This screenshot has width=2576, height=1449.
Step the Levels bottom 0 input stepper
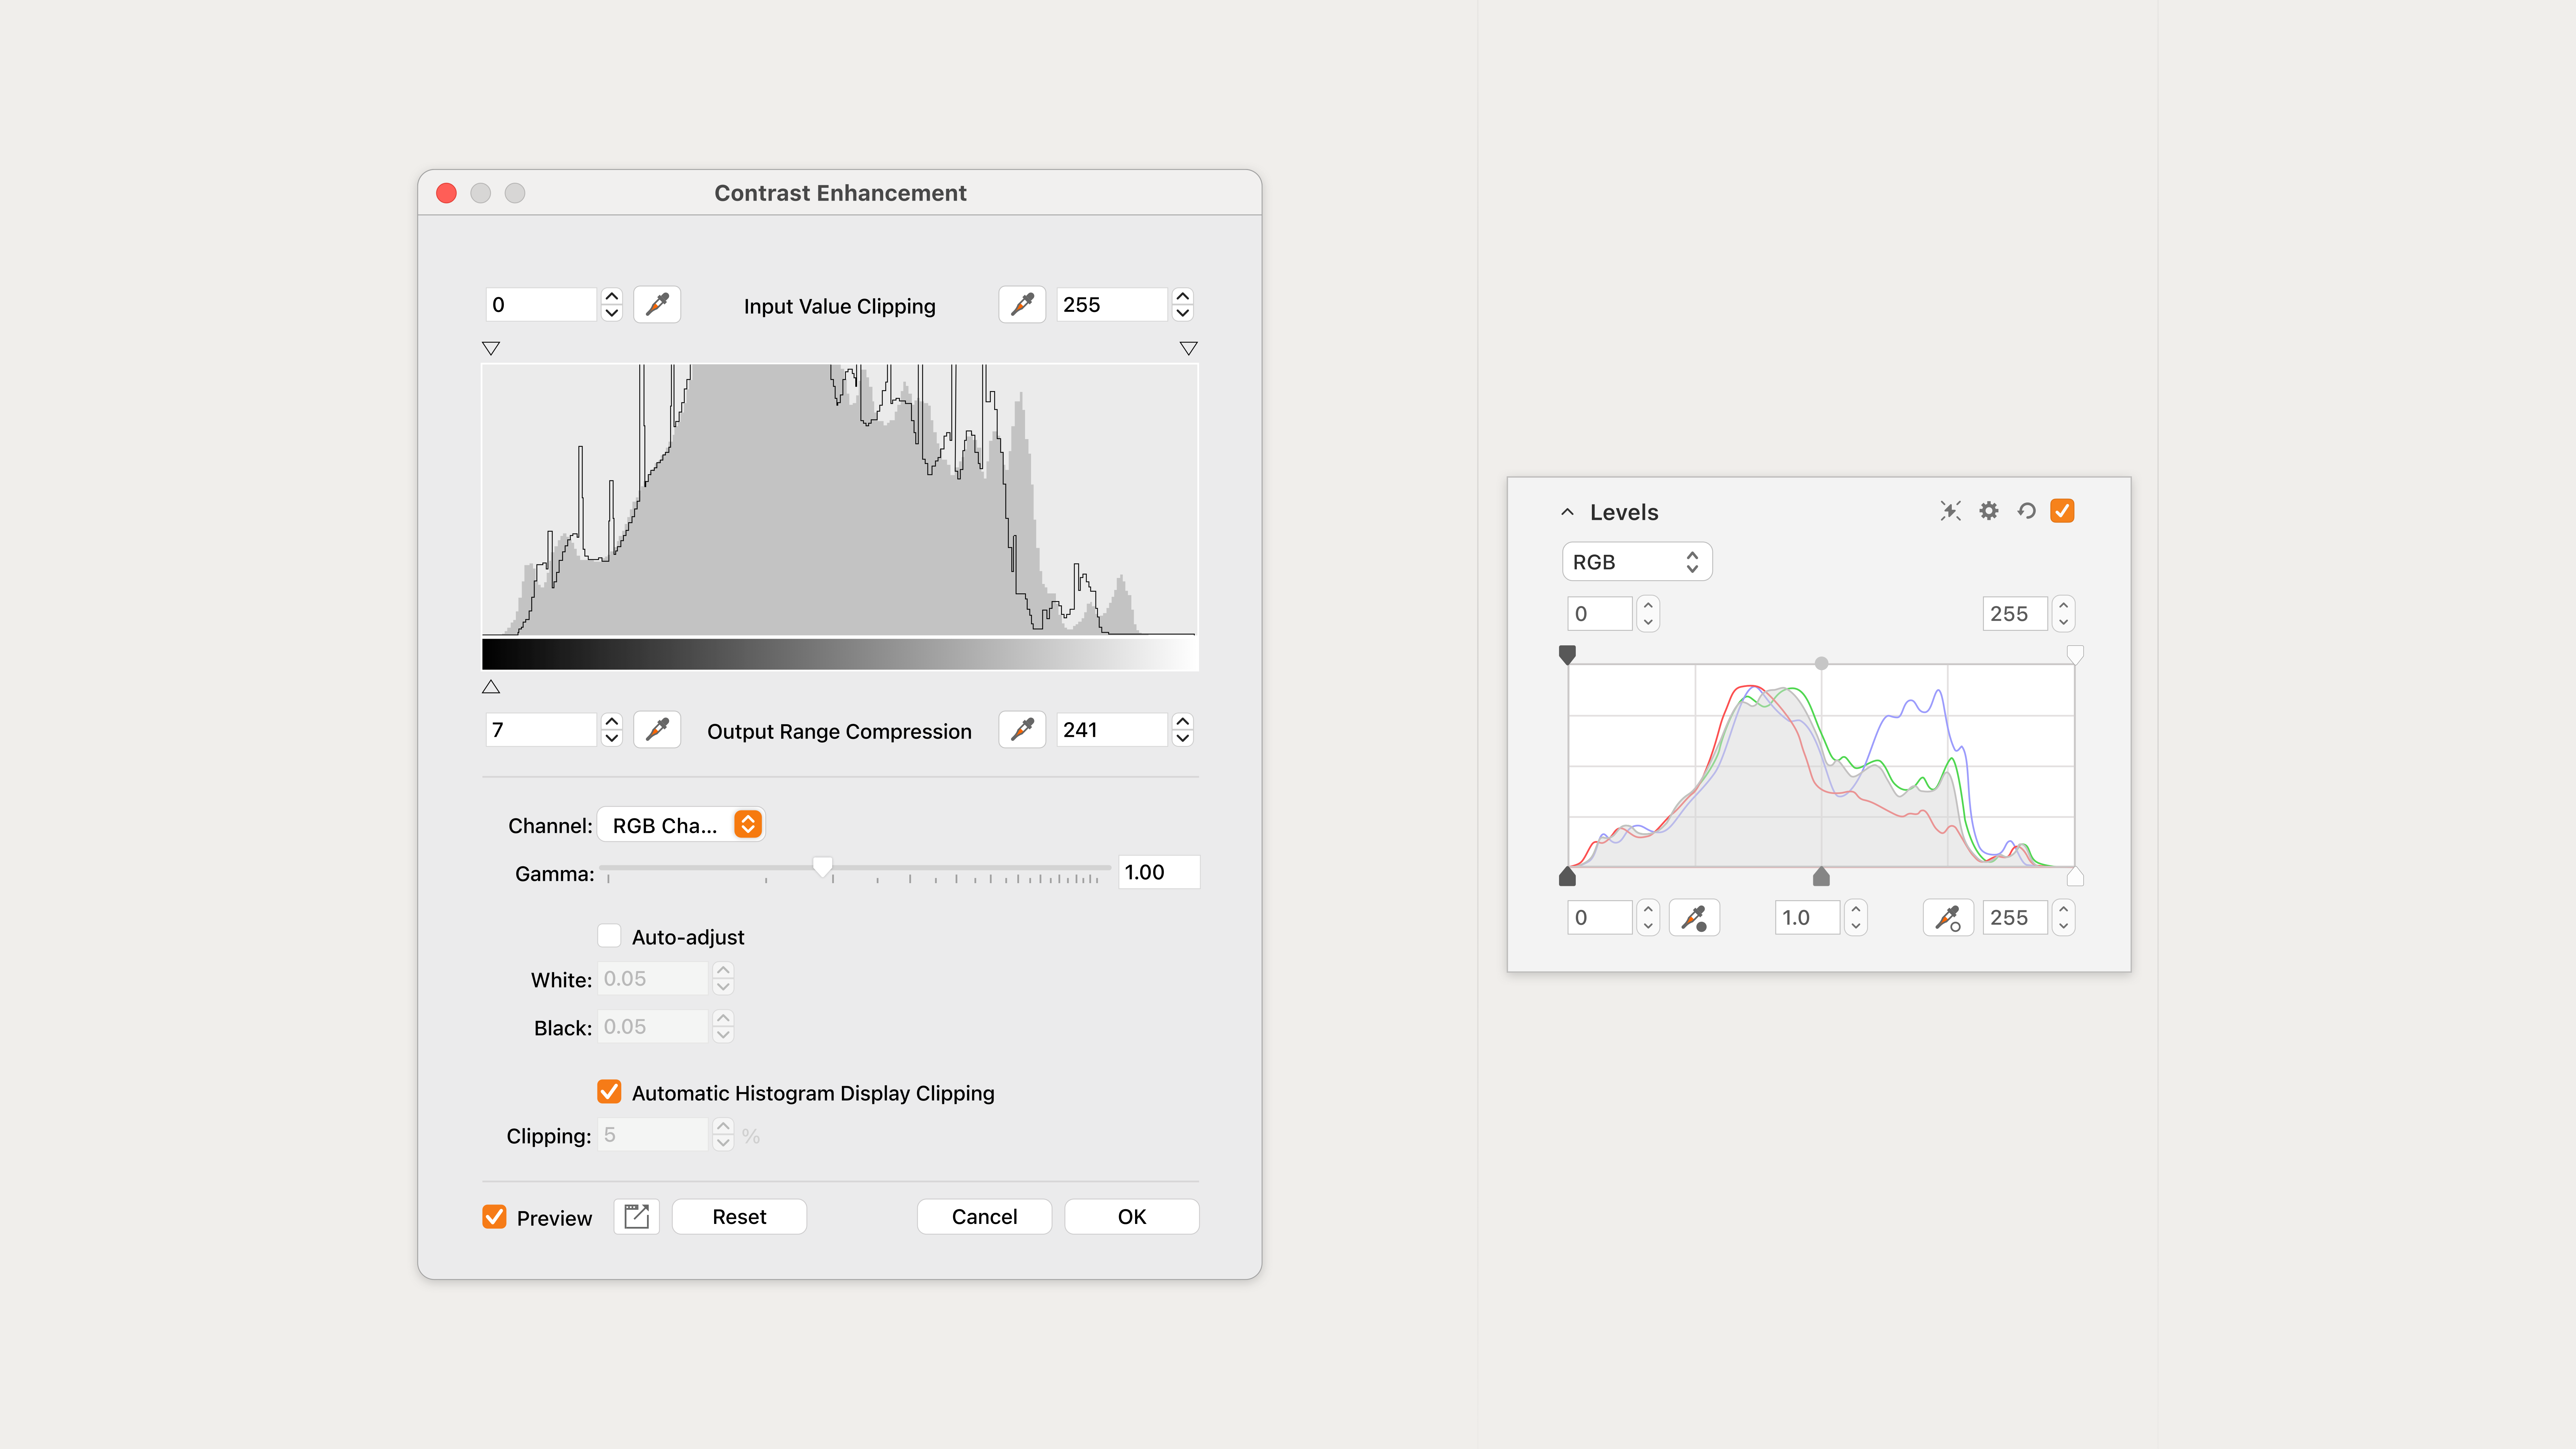1648,918
